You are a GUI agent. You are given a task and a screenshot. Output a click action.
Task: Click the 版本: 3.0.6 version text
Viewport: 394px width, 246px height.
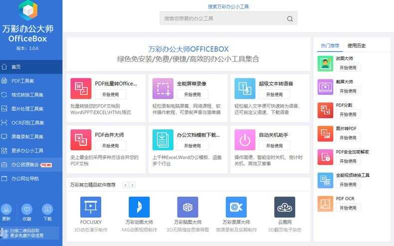click(27, 48)
